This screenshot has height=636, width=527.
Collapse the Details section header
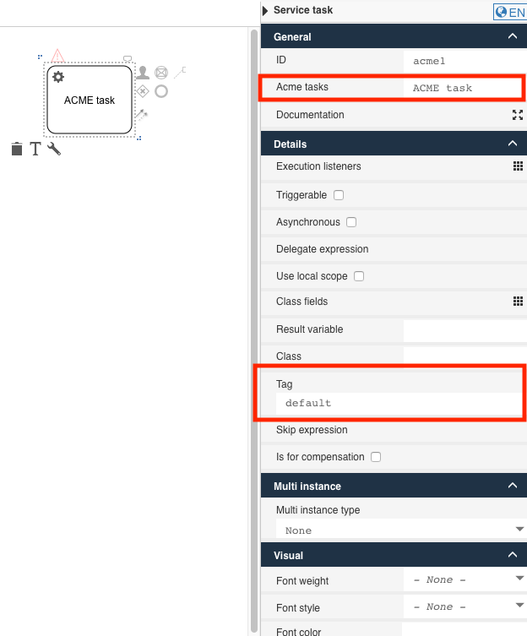pyautogui.click(x=512, y=144)
